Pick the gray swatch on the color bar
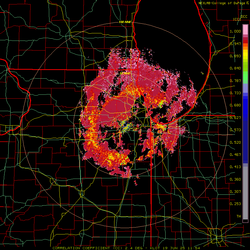 [x=245, y=193]
